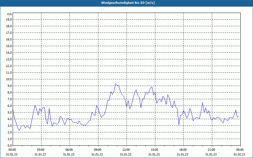Click the "m/s" unit label on the y-axis
The image size is (253, 158).
pos(9,14)
